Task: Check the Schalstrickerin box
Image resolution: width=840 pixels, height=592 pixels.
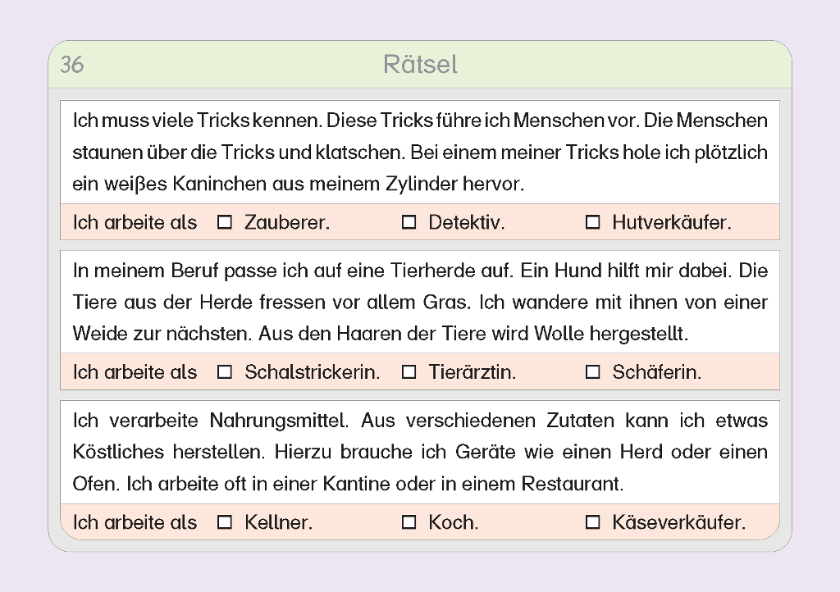Action: point(225,372)
